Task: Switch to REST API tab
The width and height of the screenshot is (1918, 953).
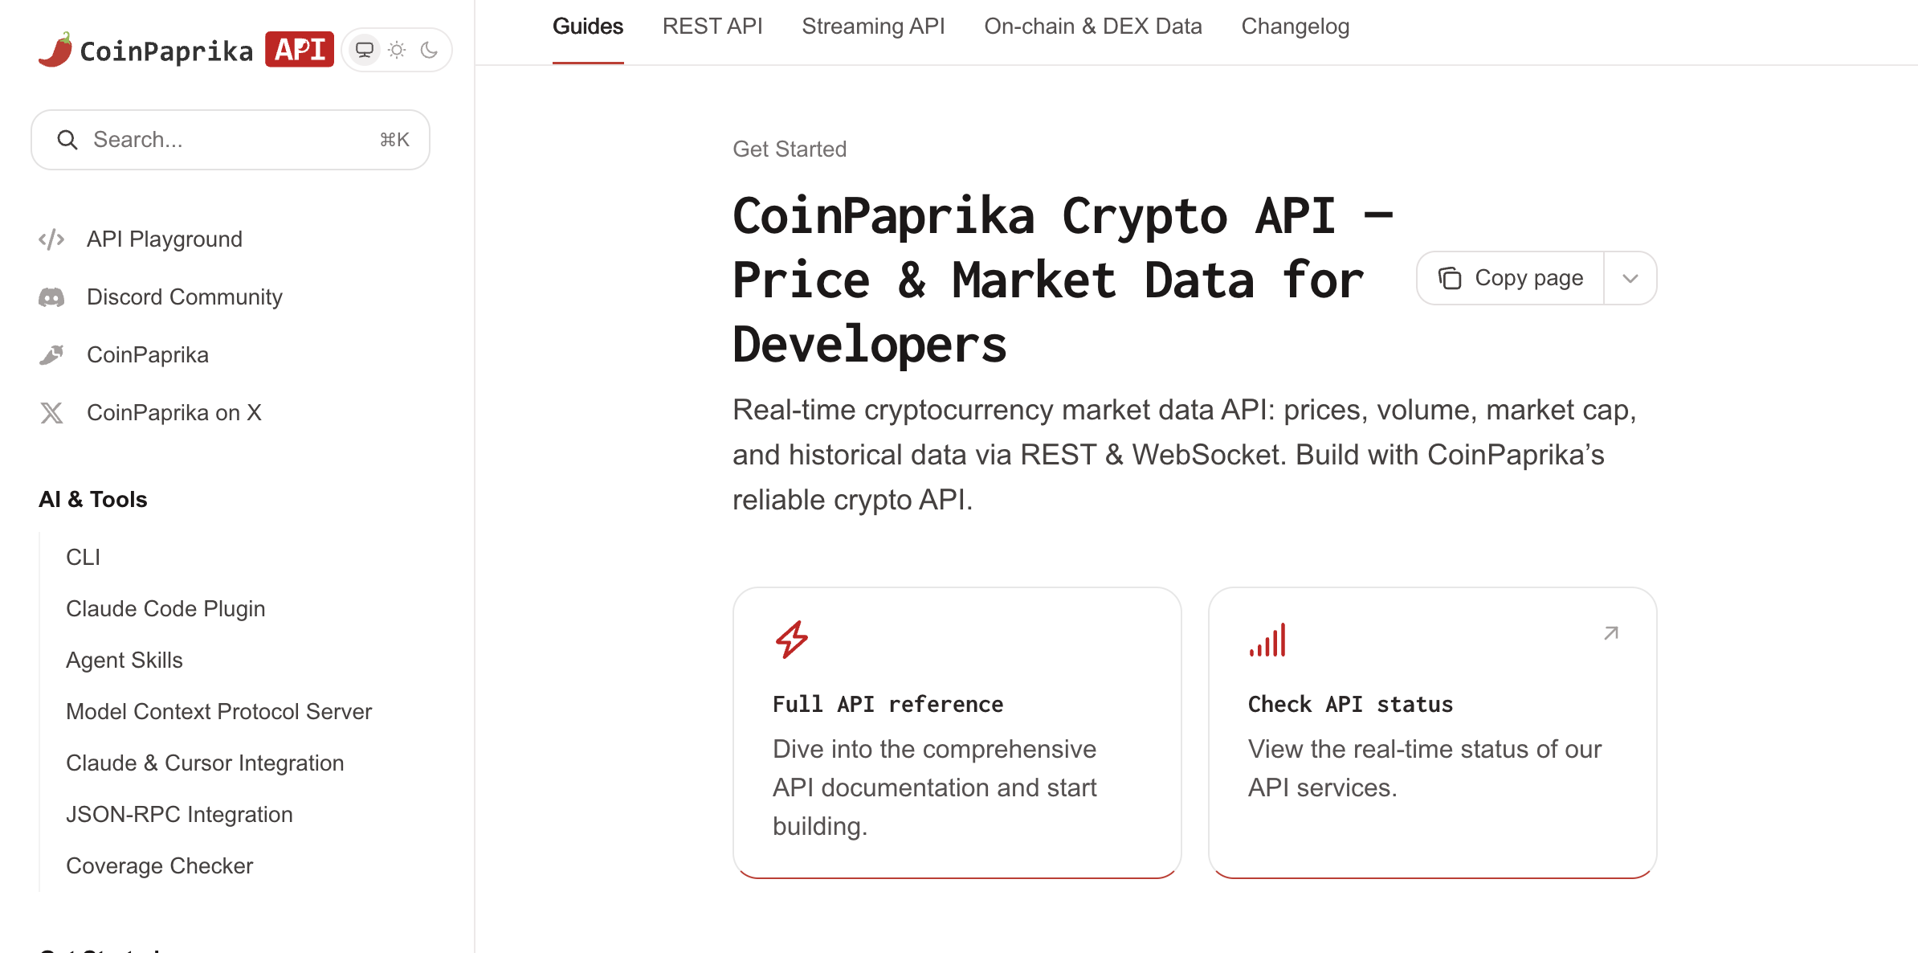Action: coord(712,27)
